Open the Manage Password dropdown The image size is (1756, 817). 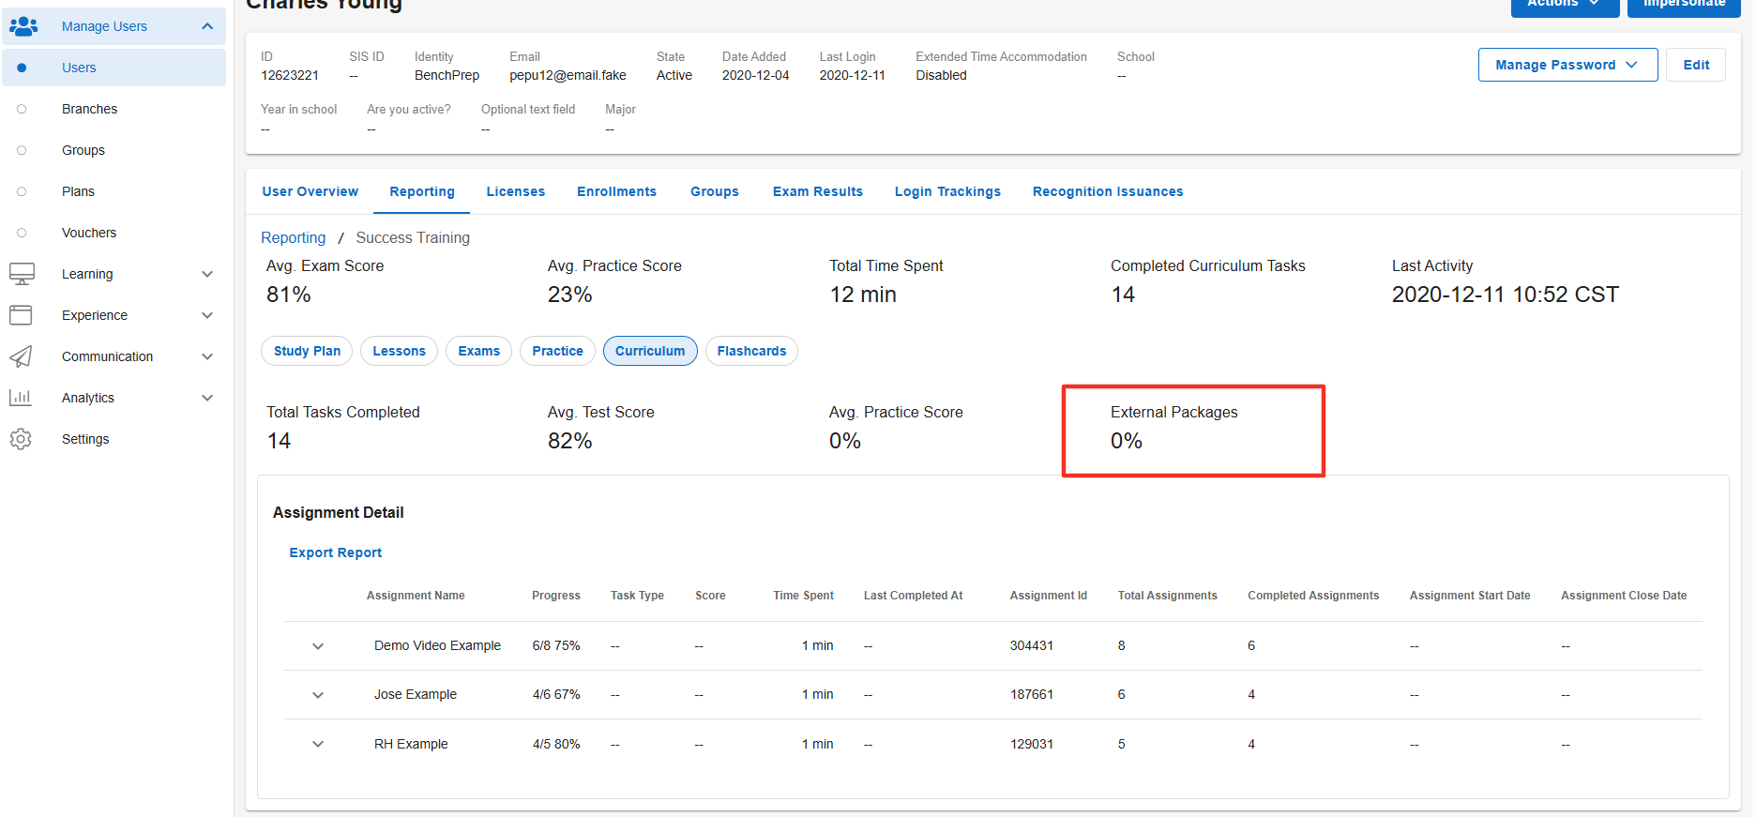click(x=1567, y=65)
